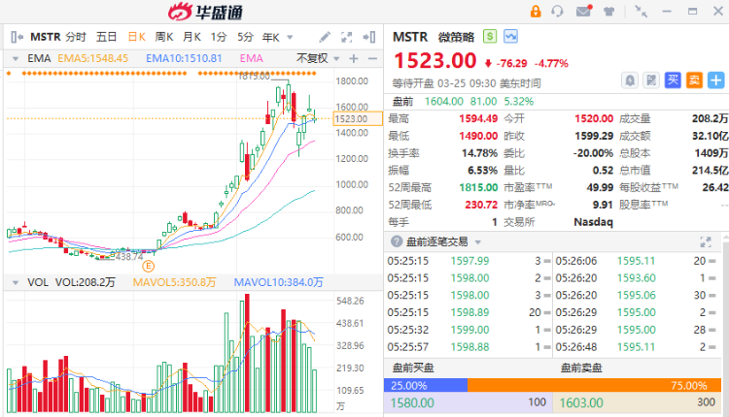Screen dimensions: 729x417
Task: Click the orange 卖 sell button
Action: tap(694, 80)
